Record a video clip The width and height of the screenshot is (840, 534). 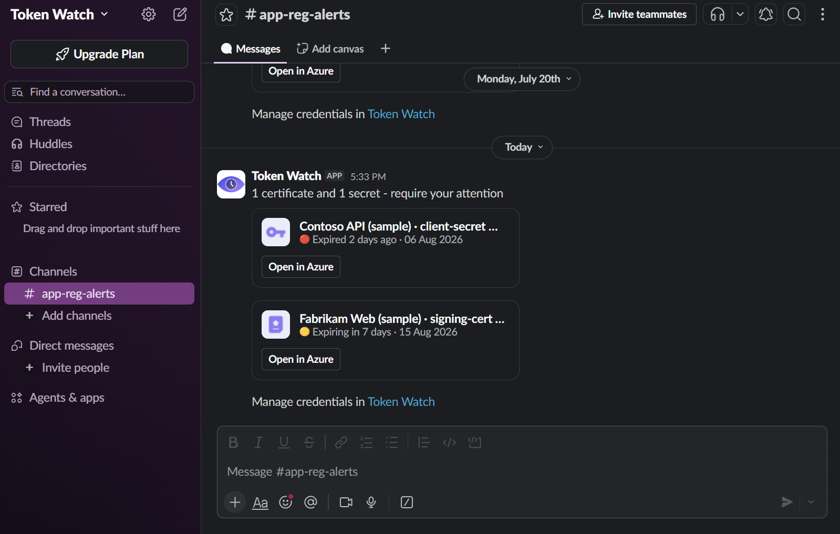tap(346, 502)
